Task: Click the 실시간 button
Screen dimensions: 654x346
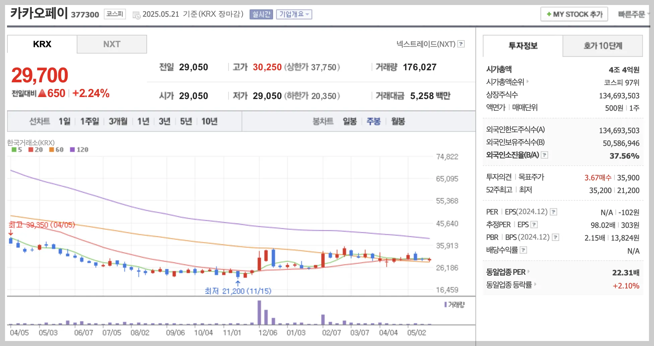Action: (x=261, y=14)
